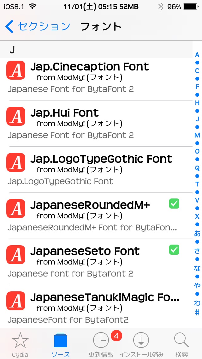This screenshot has width=202, height=359.
Task: Open the 検索 search tab
Action: [181, 345]
